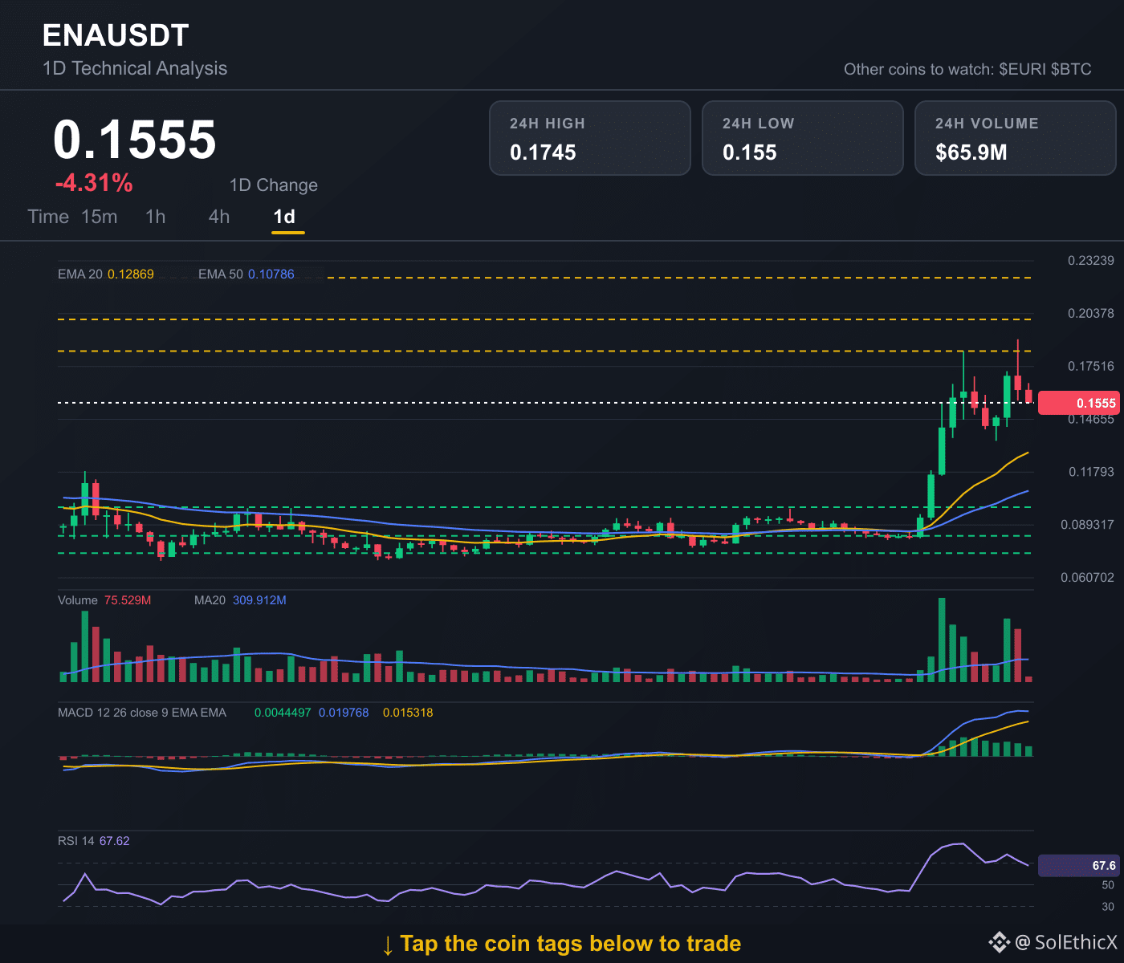Click the RSI 30 level axis label
Image resolution: width=1124 pixels, height=963 pixels.
1108,907
